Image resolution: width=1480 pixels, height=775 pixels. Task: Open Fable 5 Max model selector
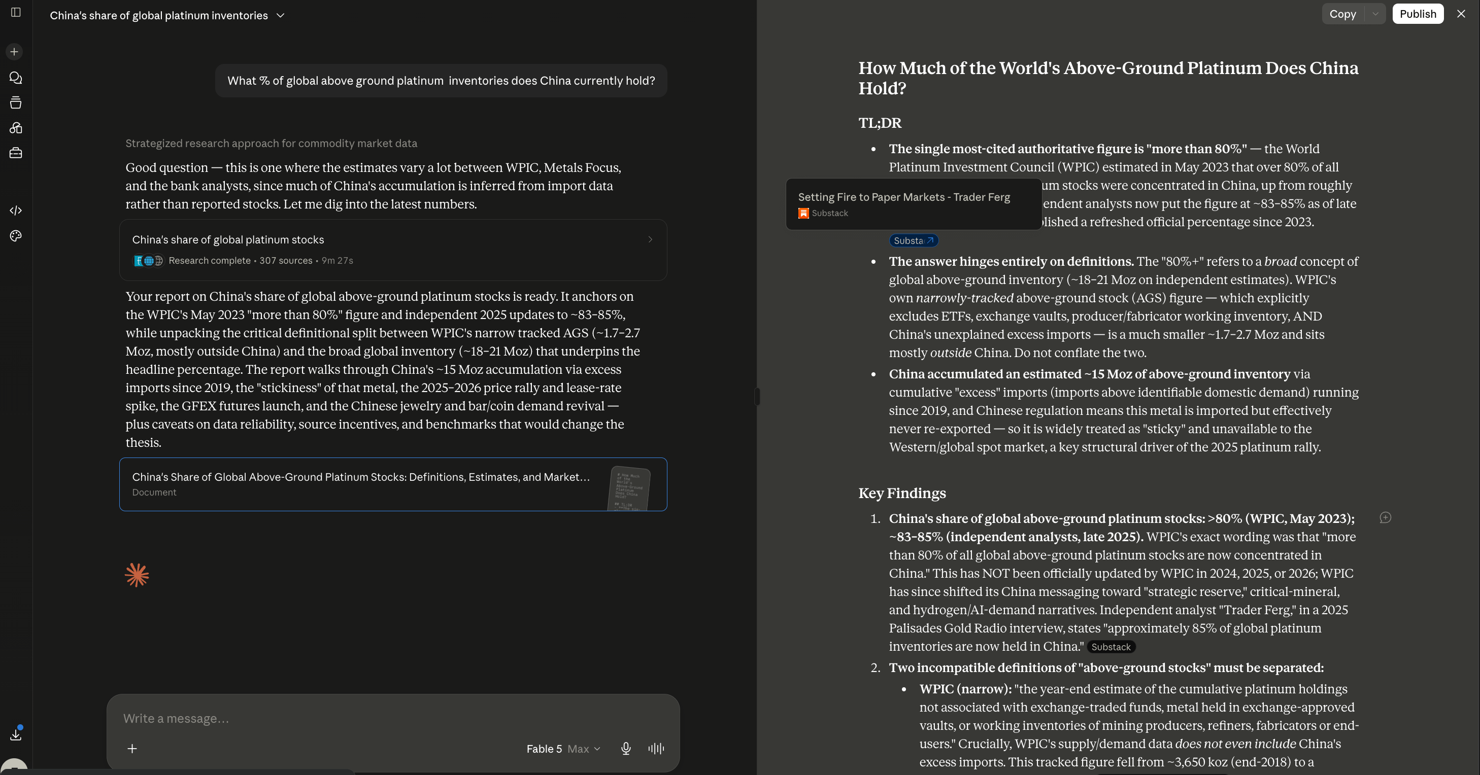(x=563, y=749)
